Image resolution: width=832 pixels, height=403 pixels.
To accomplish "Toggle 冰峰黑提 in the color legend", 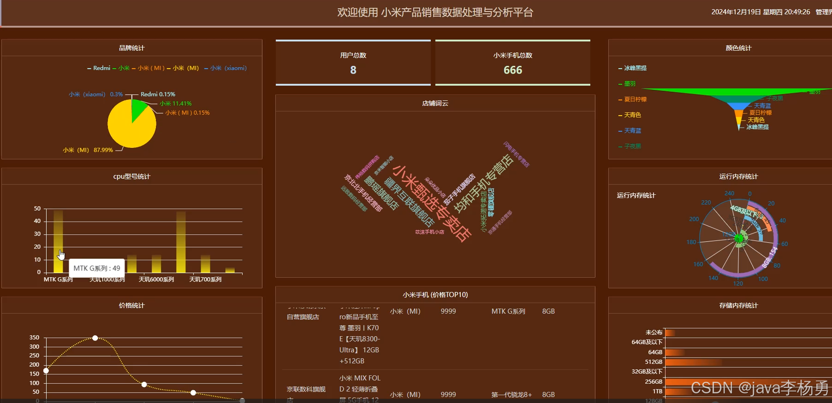I will coord(632,68).
